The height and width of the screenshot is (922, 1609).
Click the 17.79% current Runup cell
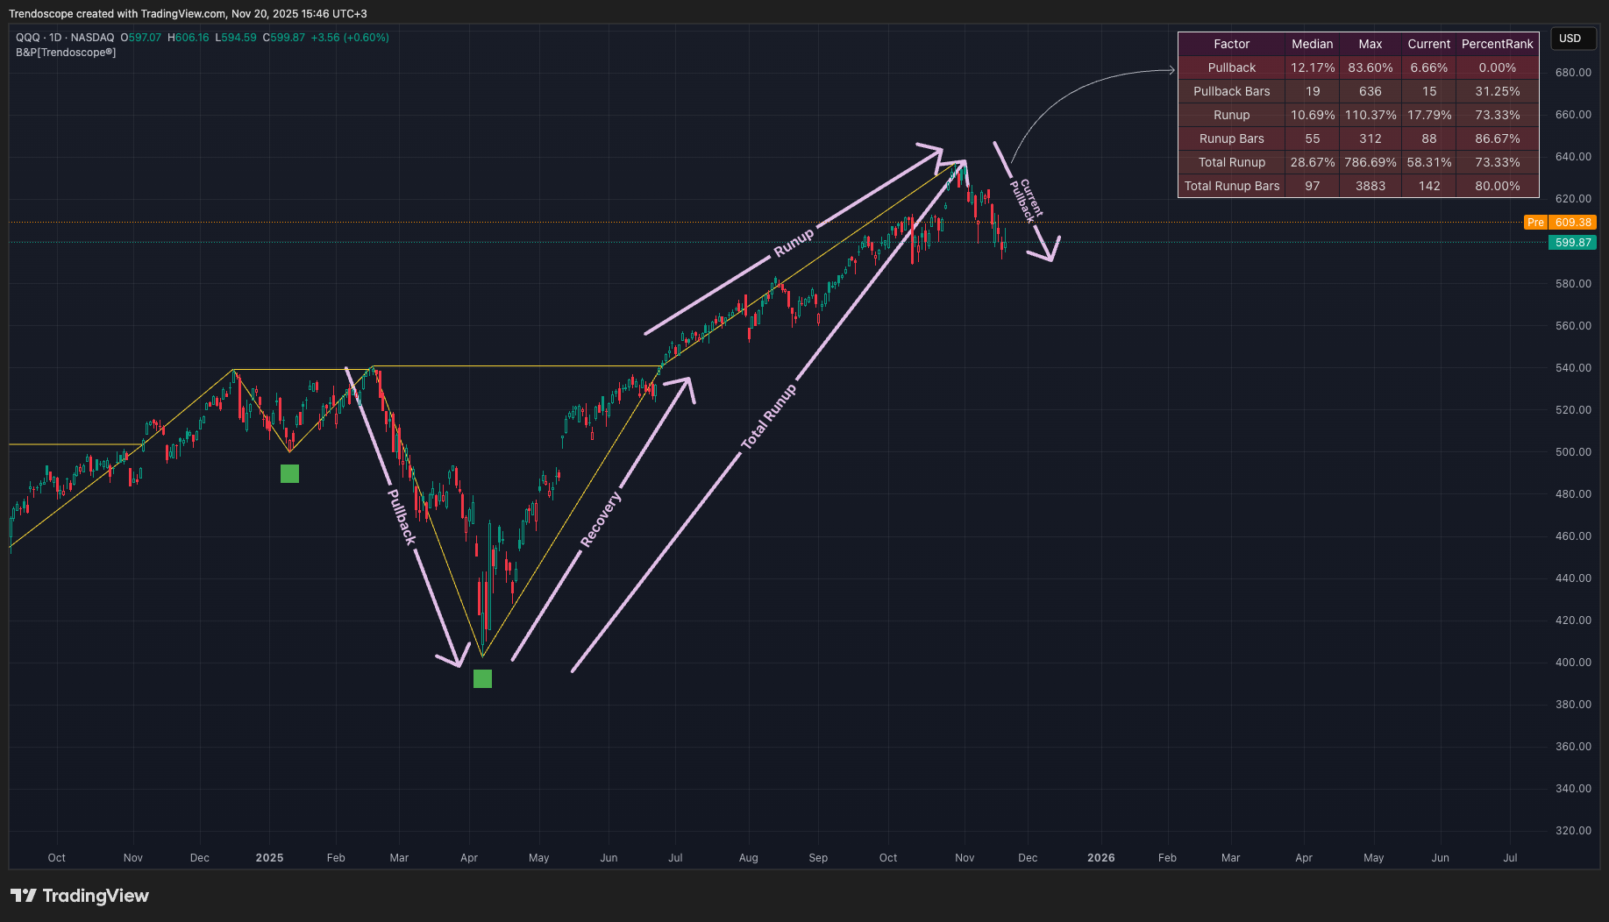[x=1428, y=115]
